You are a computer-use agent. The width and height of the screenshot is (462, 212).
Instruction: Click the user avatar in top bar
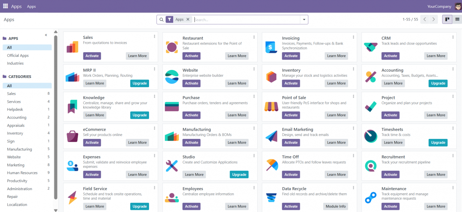click(458, 6)
